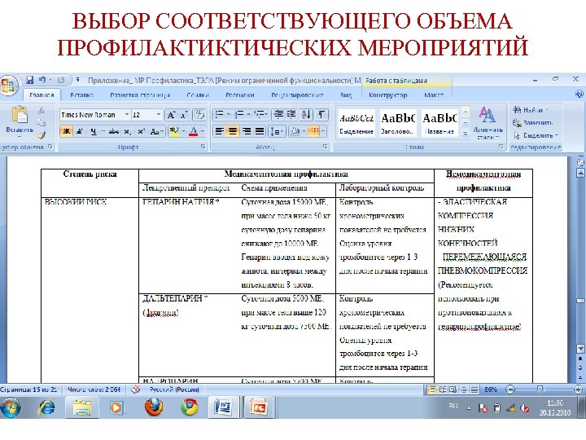The height and width of the screenshot is (440, 586).
Task: Increase font size with grow font icon
Action: [x=171, y=115]
